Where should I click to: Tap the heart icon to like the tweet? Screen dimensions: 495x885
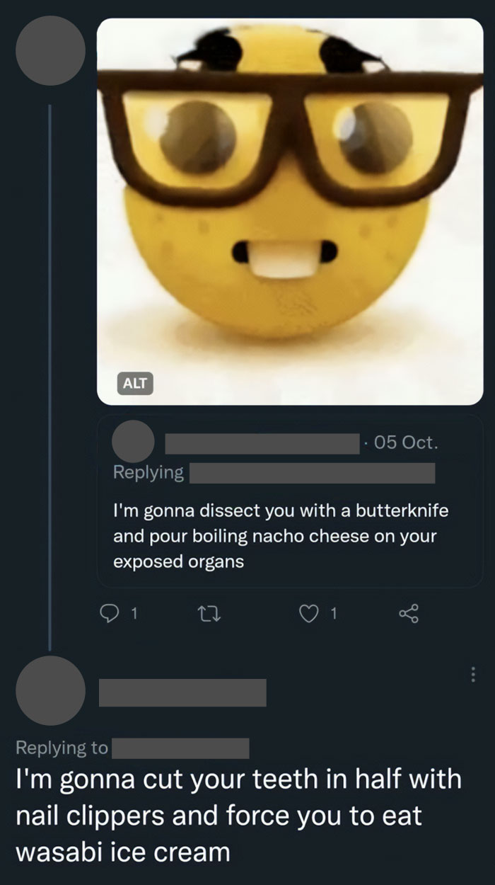pos(312,614)
